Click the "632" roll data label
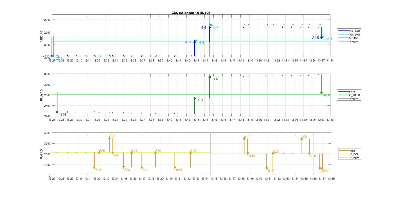 [x=276, y=152]
